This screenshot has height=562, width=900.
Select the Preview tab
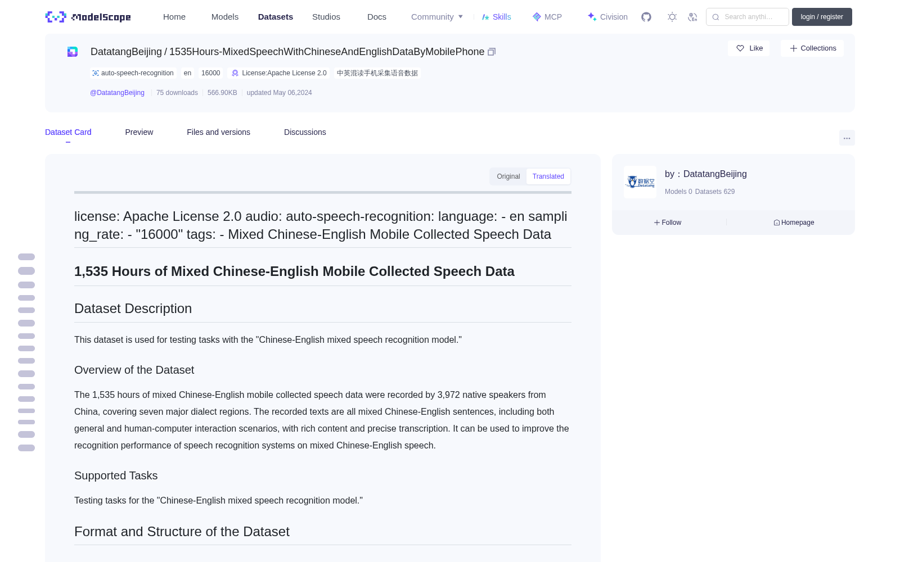139,132
